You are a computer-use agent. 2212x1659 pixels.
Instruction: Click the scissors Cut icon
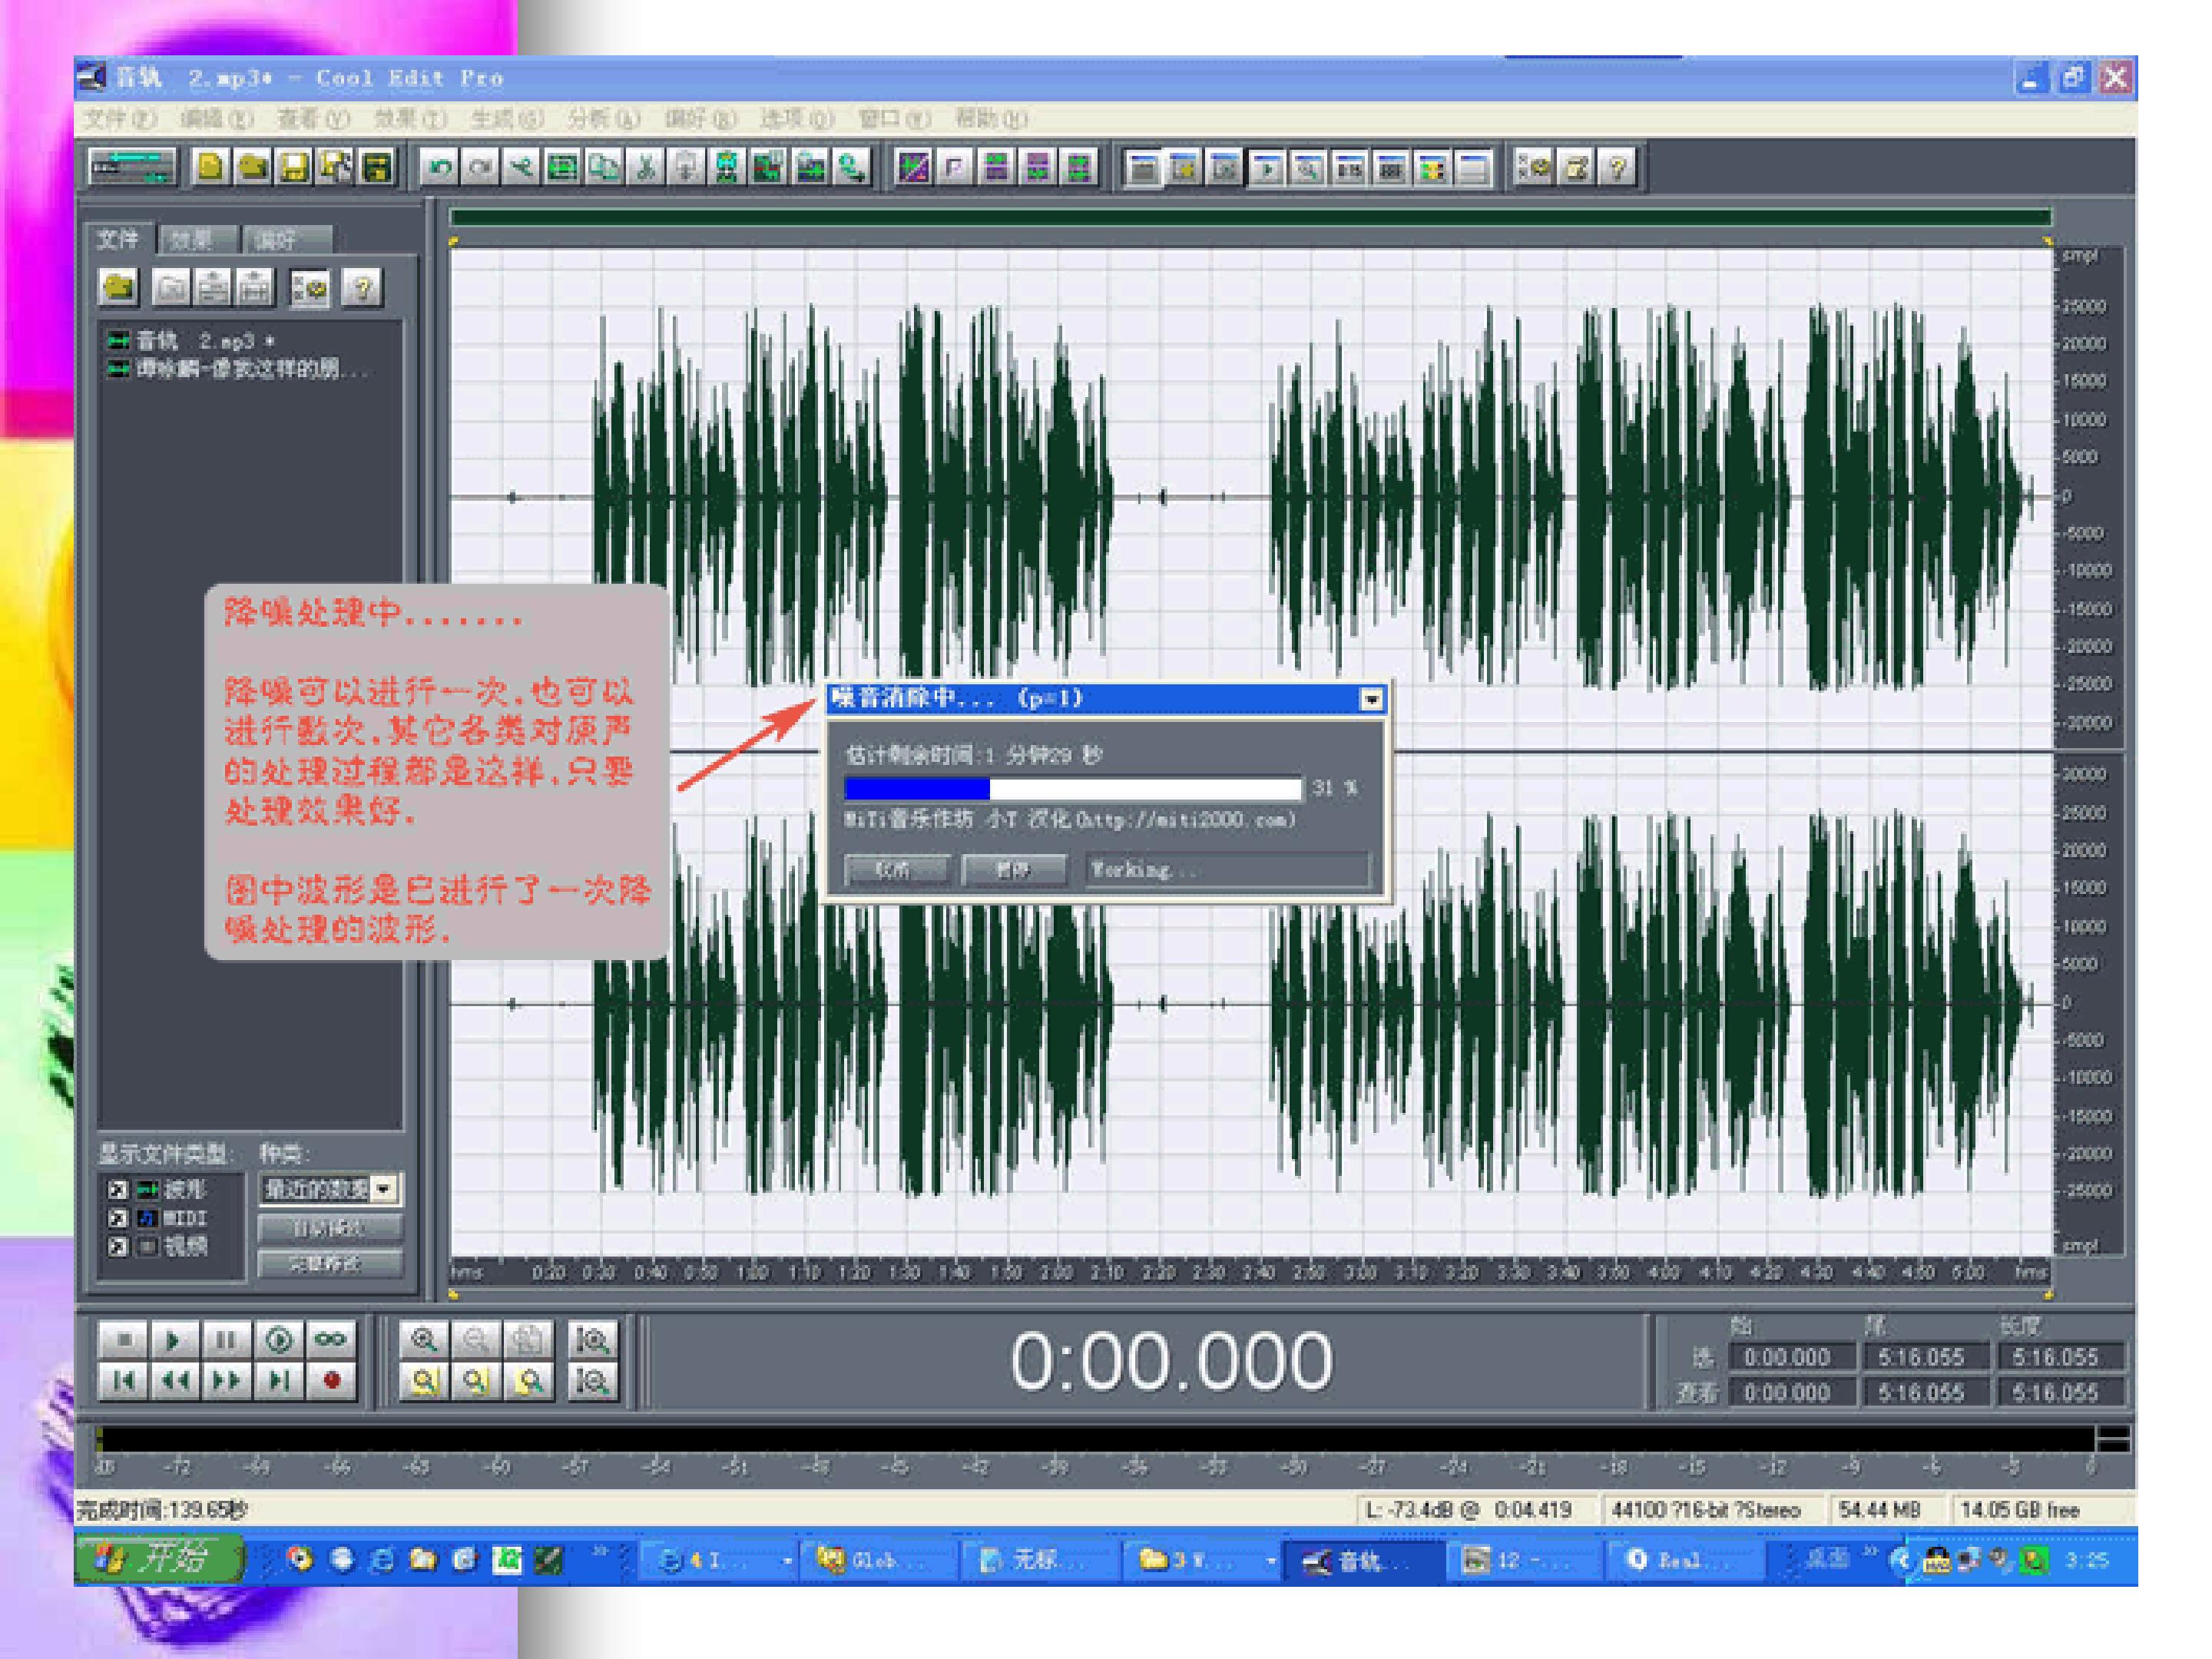(646, 167)
